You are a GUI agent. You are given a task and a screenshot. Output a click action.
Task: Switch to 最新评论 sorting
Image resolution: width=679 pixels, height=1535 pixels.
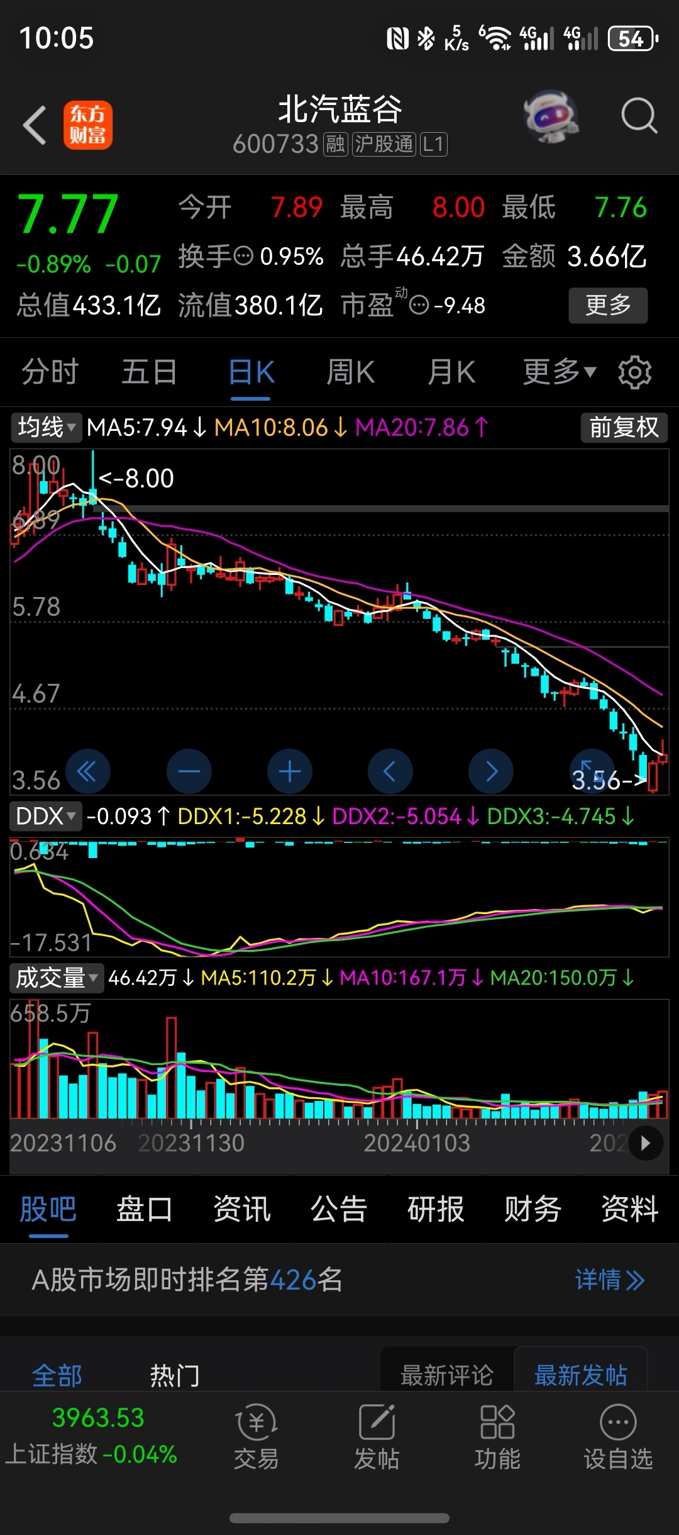pyautogui.click(x=447, y=1375)
